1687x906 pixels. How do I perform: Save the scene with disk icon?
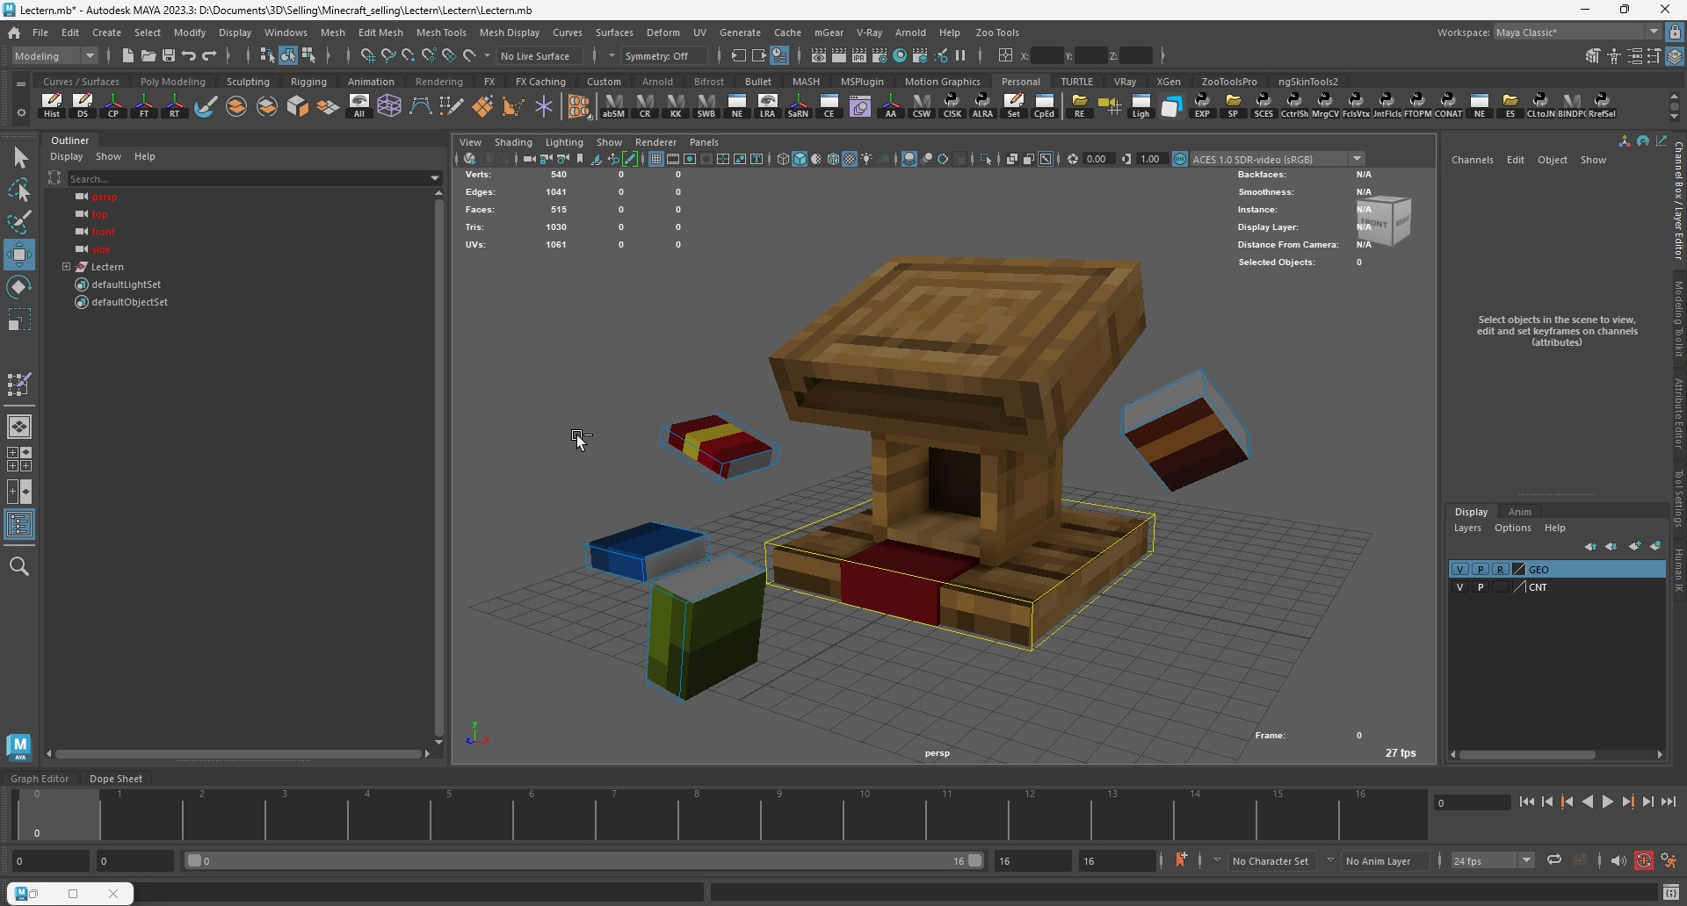168,55
